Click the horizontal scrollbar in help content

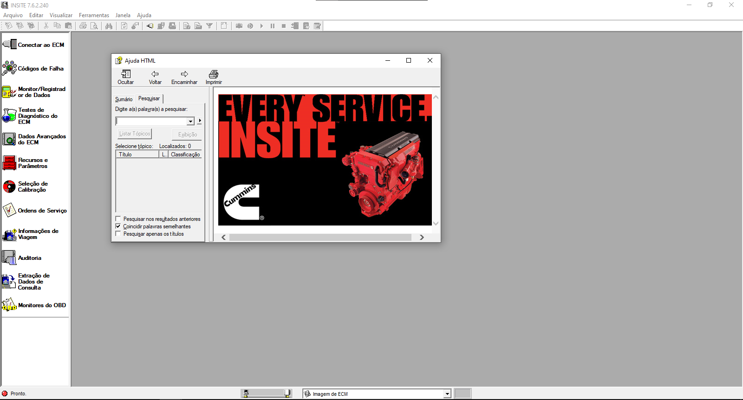(320, 238)
